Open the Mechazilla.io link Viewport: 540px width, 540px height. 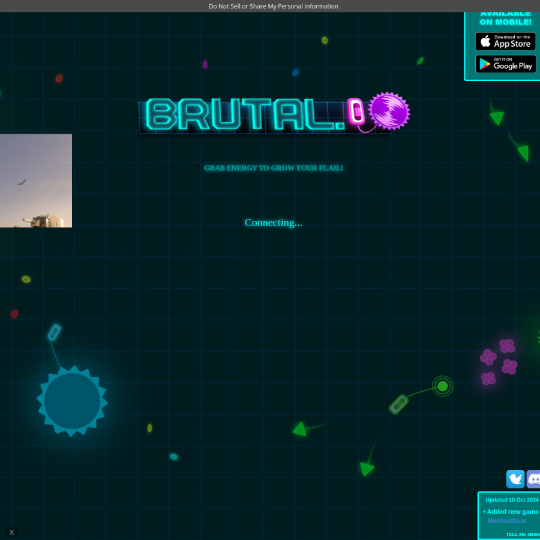click(507, 521)
